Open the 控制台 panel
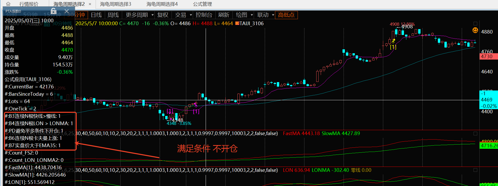Viewport: 498px width, 186px height. point(204,15)
